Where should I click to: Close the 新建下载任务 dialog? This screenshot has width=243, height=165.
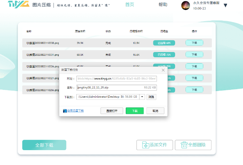(163, 70)
